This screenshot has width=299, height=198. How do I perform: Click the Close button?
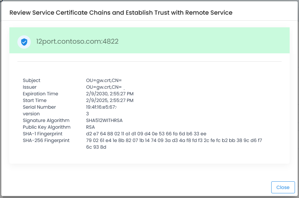(x=283, y=187)
